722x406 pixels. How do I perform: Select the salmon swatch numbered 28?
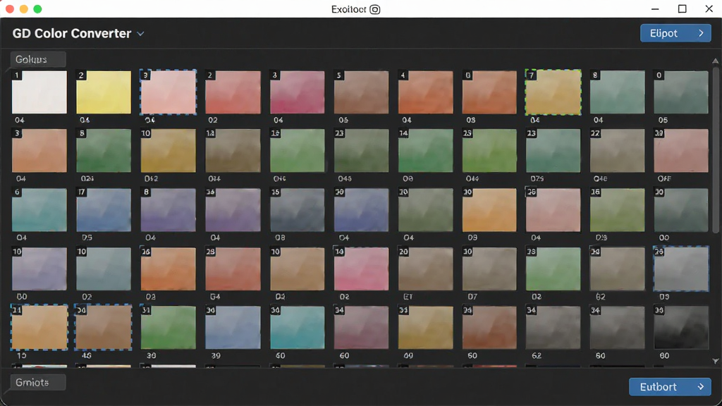(x=233, y=269)
